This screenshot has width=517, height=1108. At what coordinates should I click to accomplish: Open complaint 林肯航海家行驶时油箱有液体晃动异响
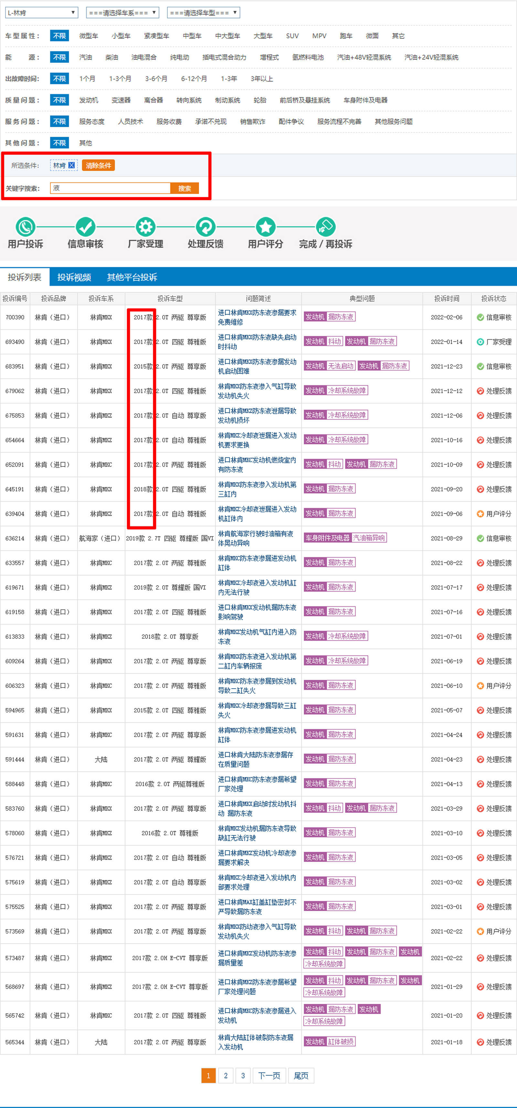256,538
